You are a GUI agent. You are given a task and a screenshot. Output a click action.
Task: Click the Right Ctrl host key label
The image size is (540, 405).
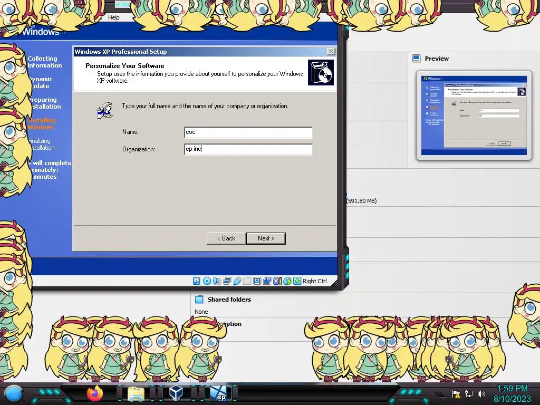tap(314, 281)
